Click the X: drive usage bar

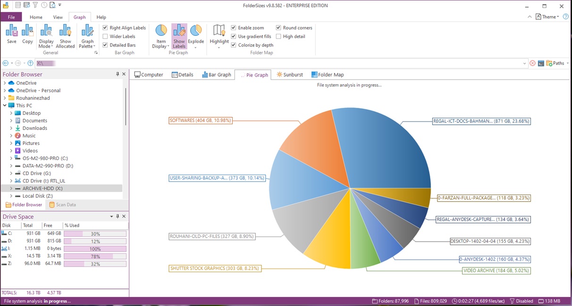click(95, 256)
